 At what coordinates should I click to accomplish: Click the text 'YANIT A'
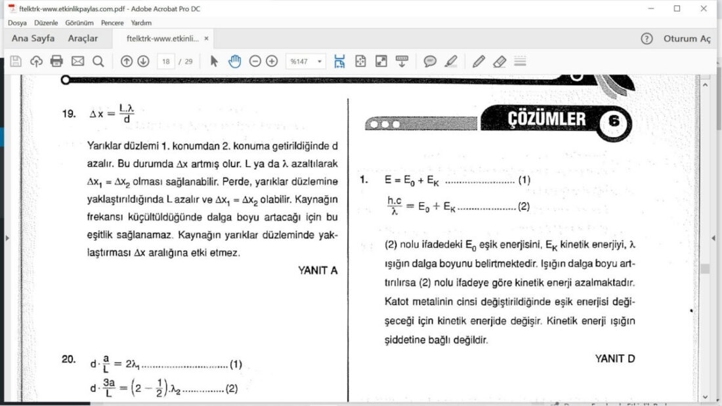click(318, 271)
